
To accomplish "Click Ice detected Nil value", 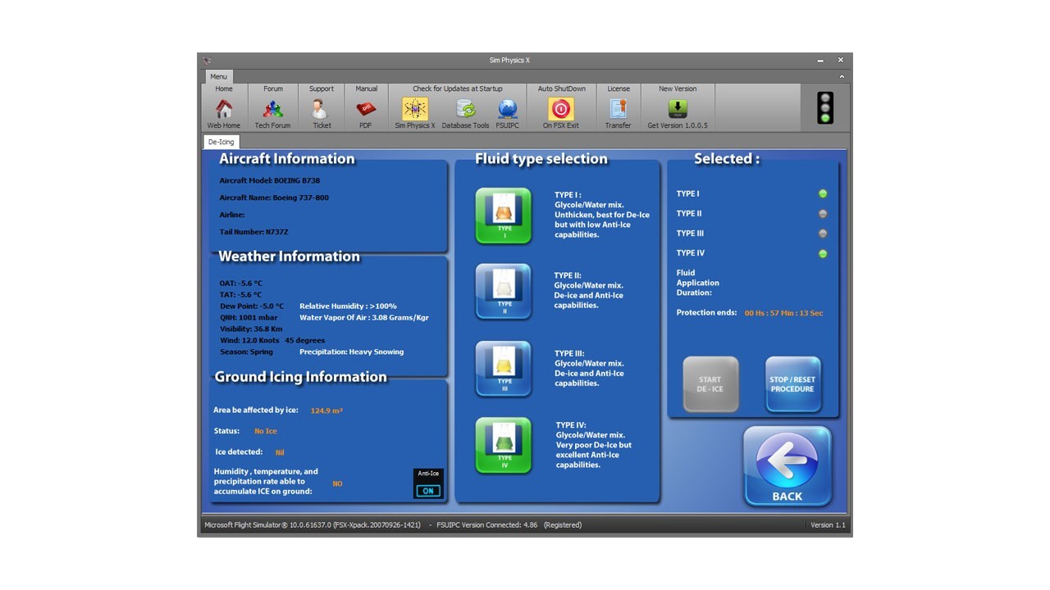I will 280,452.
